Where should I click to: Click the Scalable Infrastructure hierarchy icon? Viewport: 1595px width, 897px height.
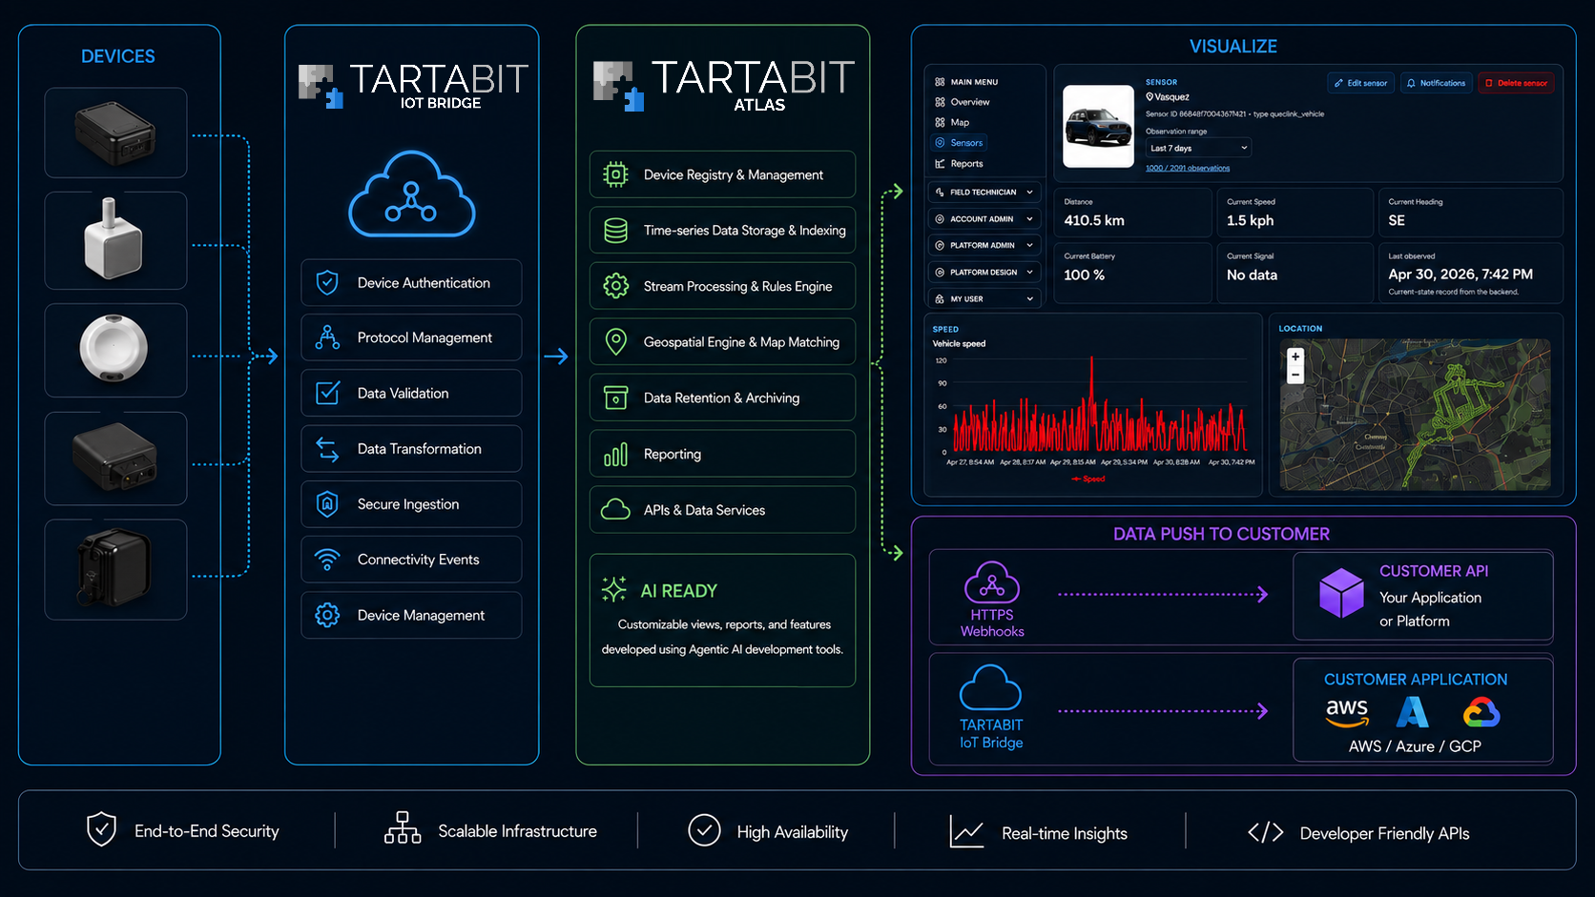tap(403, 827)
